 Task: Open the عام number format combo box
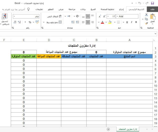[26, 16]
